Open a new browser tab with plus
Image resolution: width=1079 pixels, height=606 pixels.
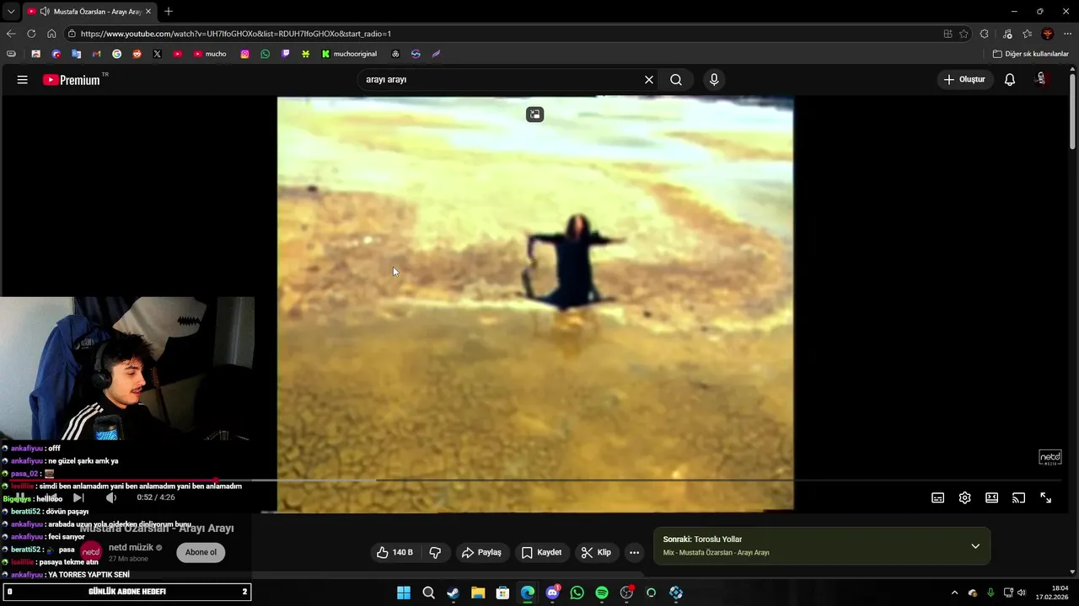(169, 11)
